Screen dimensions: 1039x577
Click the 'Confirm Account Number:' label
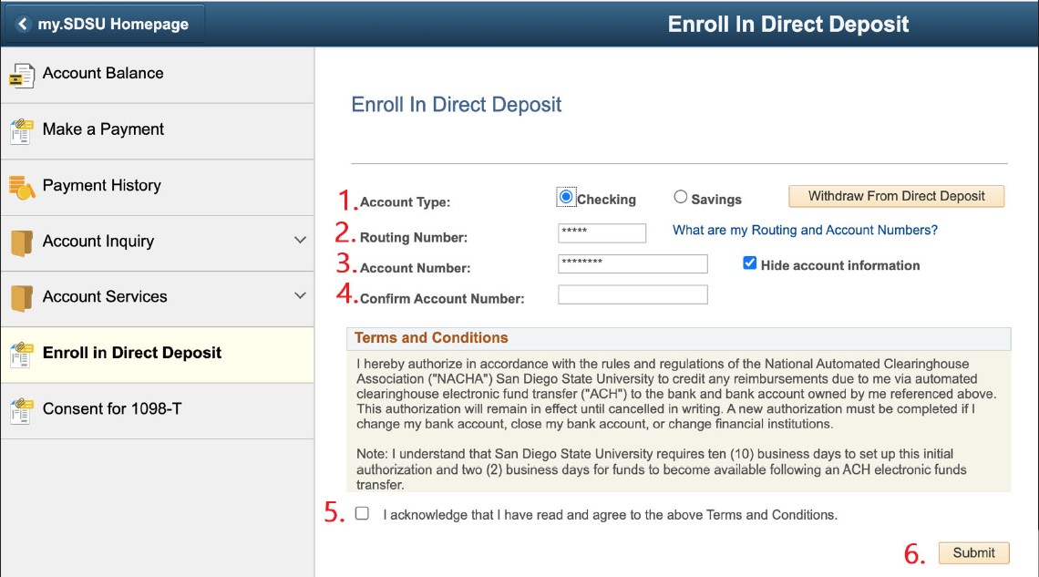pyautogui.click(x=442, y=299)
